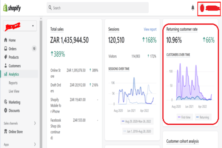Viewport: 222px width, 148px height.
Task: Click Shopify Mobile for iPhone row
Action: click(74, 105)
